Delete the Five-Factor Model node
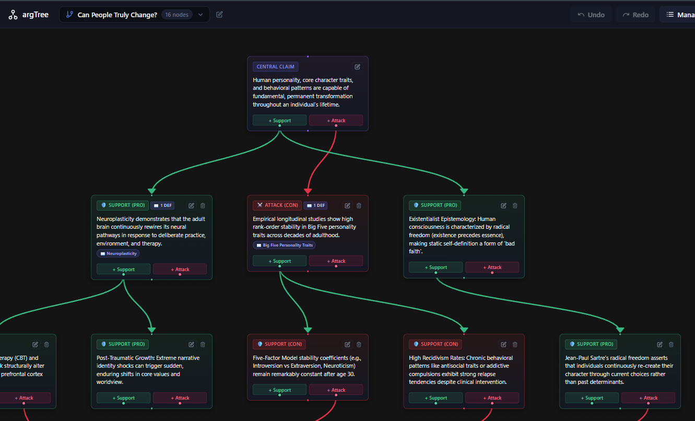Image resolution: width=695 pixels, height=421 pixels. [359, 345]
